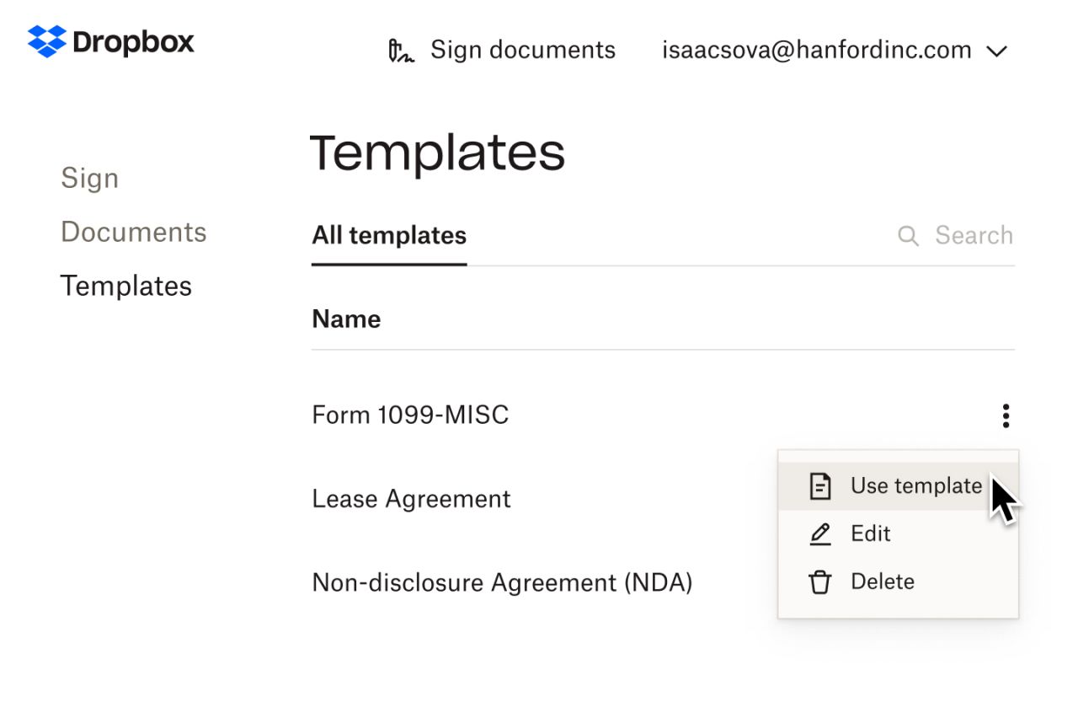1078x718 pixels.
Task: Open Documents in the sidebar
Action: pos(133,231)
